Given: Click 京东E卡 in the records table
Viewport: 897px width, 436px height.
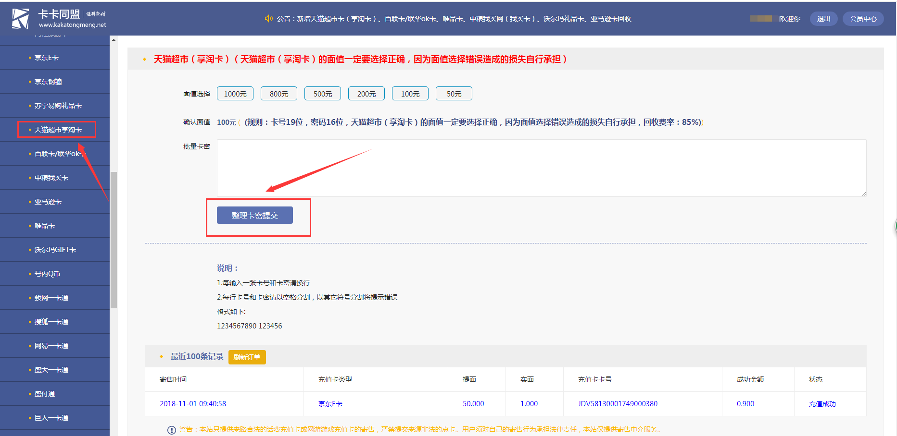Looking at the screenshot, I should (330, 404).
